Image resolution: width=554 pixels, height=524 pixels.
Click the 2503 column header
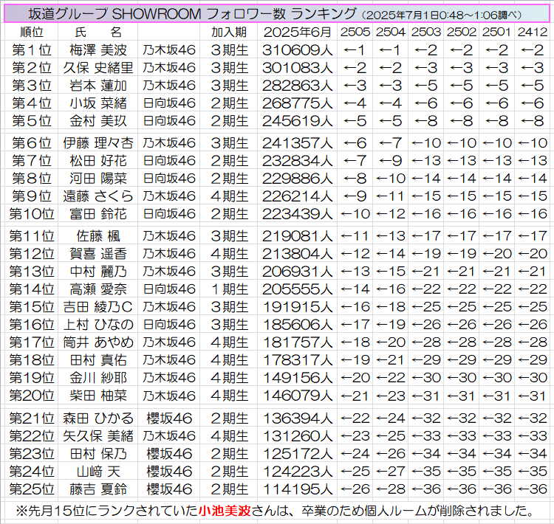tap(426, 32)
